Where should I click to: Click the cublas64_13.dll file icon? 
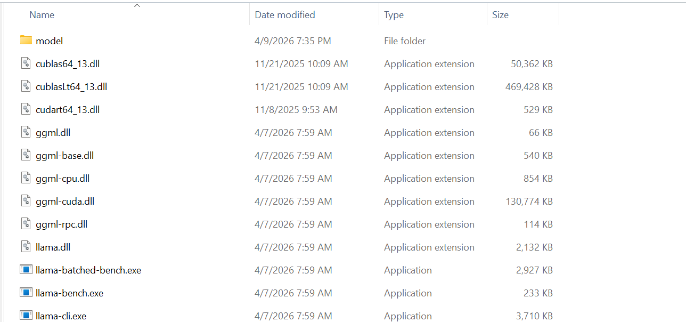point(26,63)
